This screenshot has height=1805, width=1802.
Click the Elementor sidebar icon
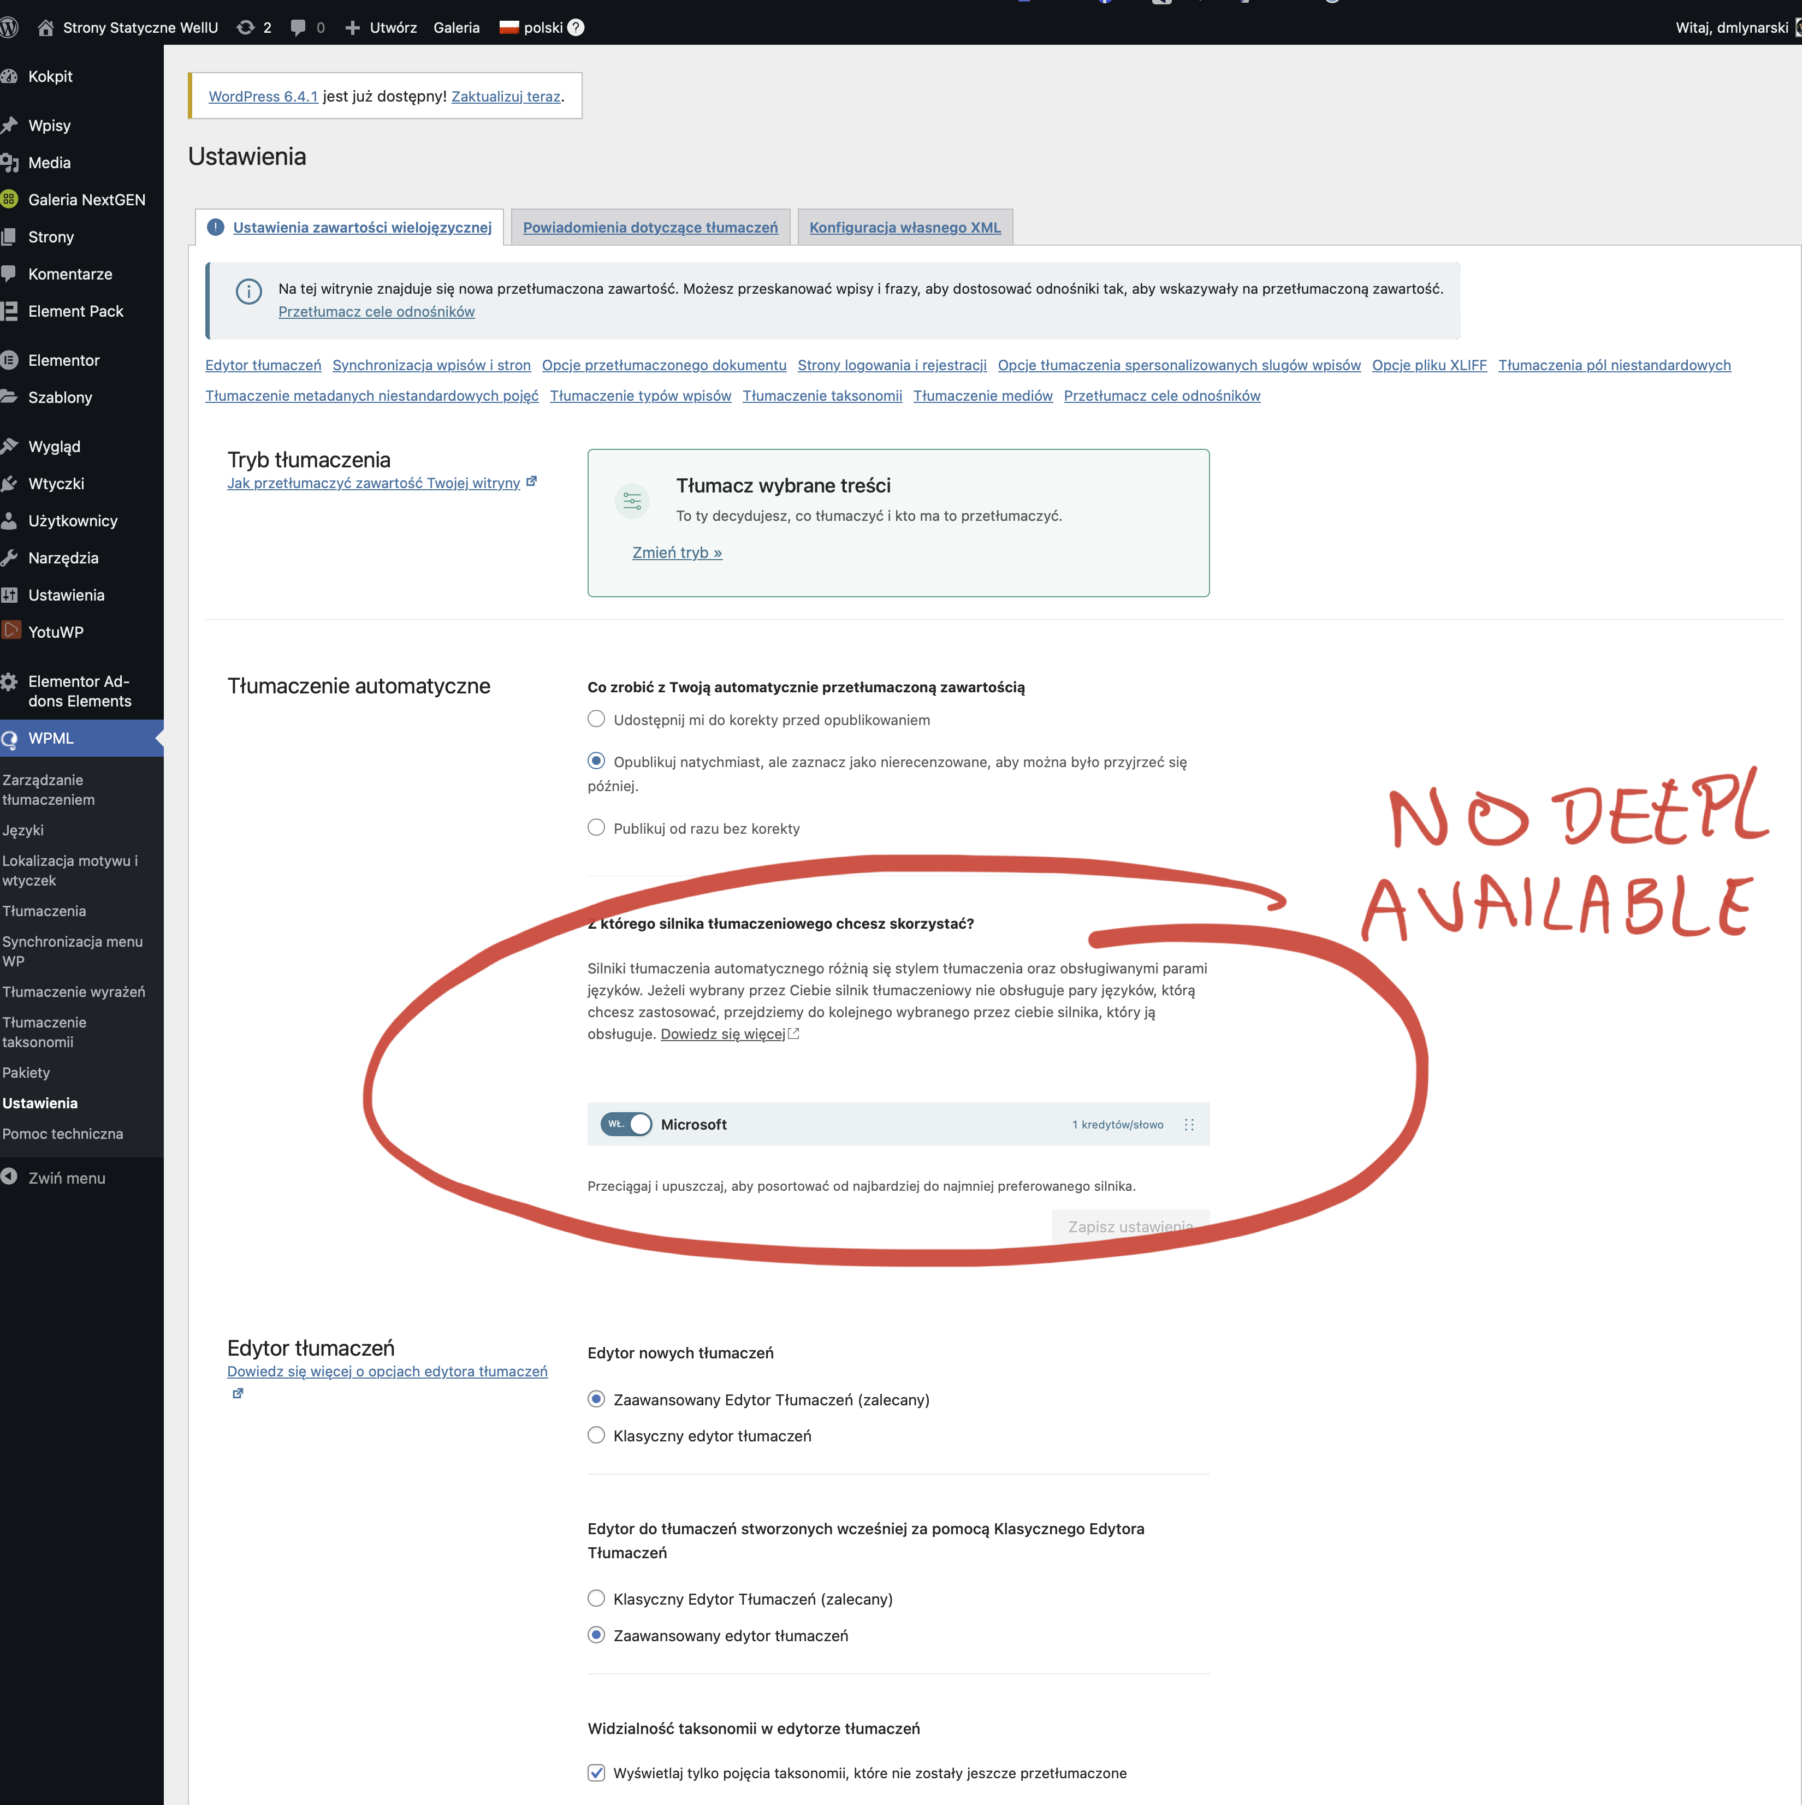pyautogui.click(x=9, y=360)
